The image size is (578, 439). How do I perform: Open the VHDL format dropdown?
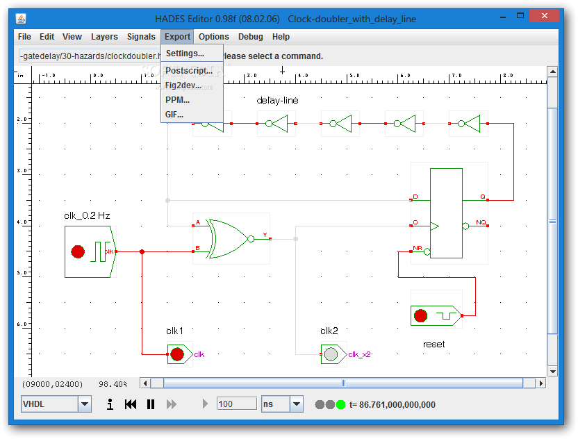85,404
